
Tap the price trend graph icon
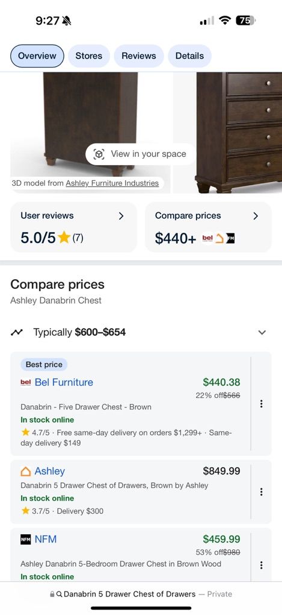point(17,332)
